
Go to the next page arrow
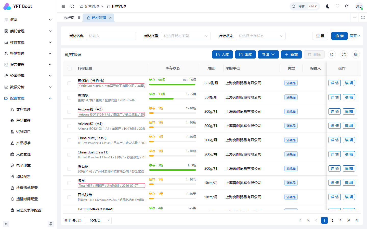[340, 220]
